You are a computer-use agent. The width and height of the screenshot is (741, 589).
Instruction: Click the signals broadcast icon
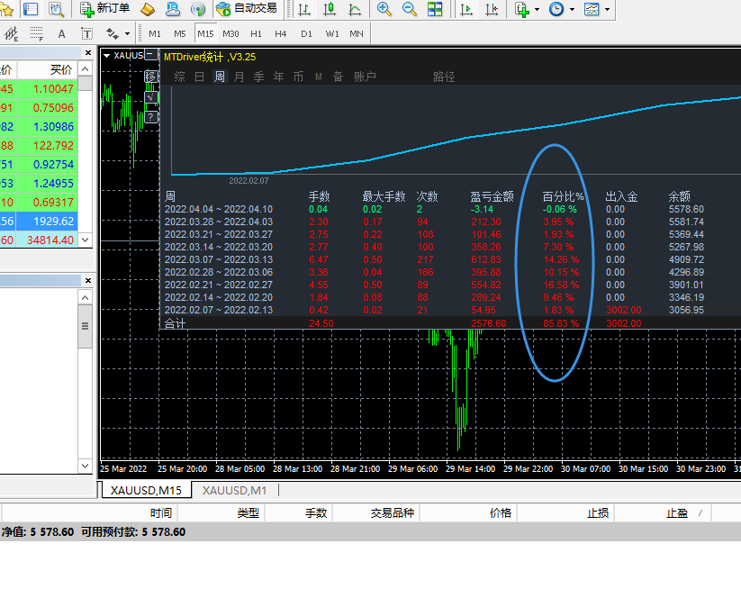tap(198, 9)
